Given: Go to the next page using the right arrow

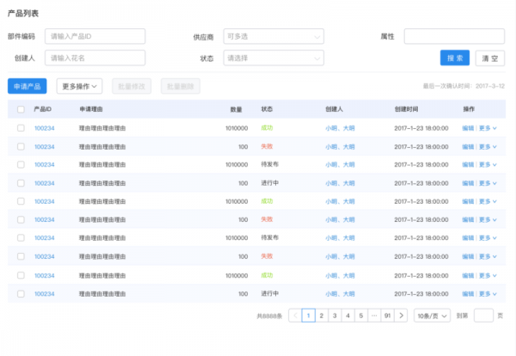Looking at the screenshot, I should pyautogui.click(x=402, y=316).
